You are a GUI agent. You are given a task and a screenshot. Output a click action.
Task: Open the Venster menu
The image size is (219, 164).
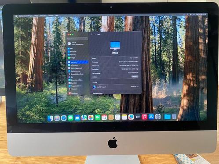pyautogui.click(x=51, y=15)
